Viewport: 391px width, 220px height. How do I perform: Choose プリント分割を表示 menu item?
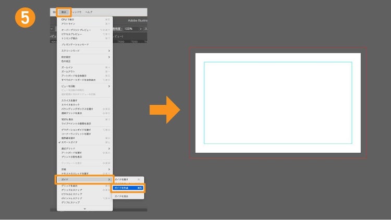85,157
